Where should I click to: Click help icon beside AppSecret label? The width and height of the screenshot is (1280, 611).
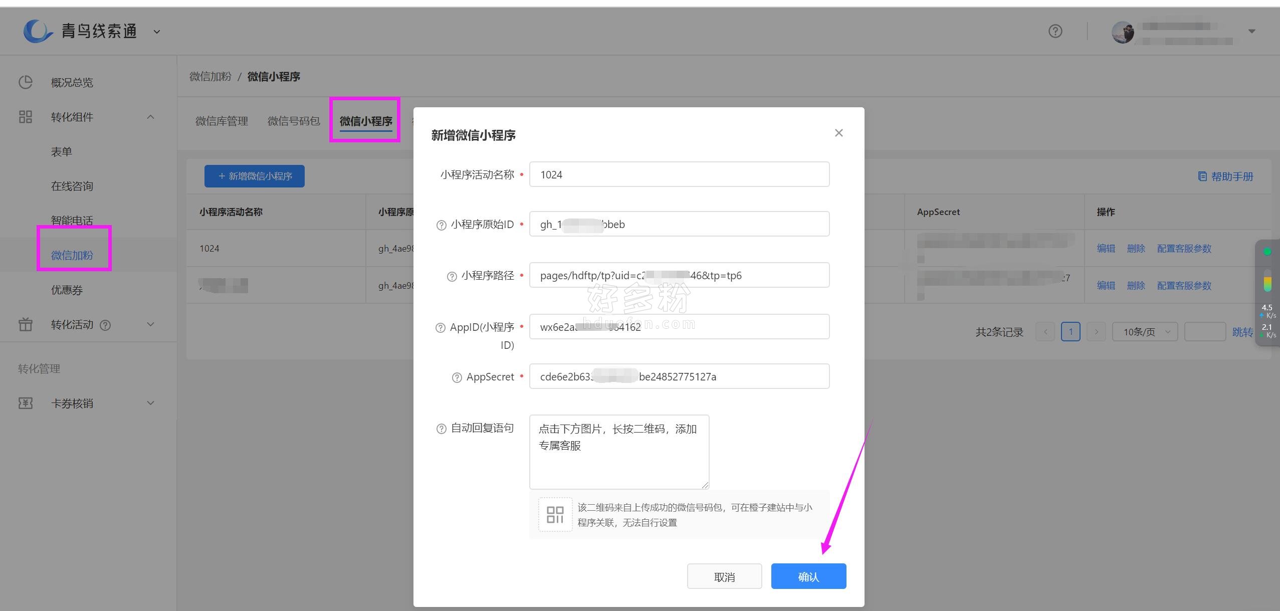click(x=457, y=377)
